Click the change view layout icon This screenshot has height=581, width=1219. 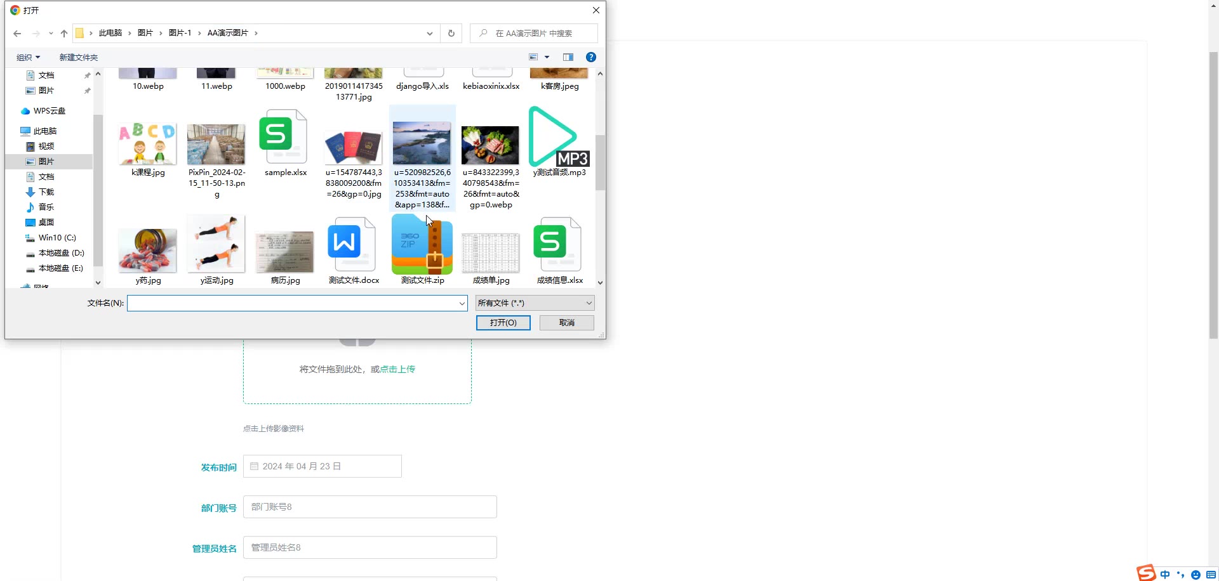(534, 57)
